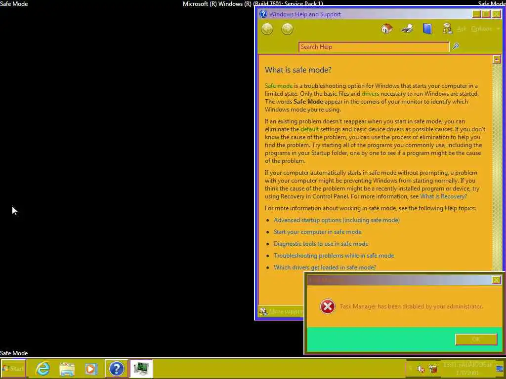Print the current help topic
The image size is (506, 379).
(x=407, y=29)
